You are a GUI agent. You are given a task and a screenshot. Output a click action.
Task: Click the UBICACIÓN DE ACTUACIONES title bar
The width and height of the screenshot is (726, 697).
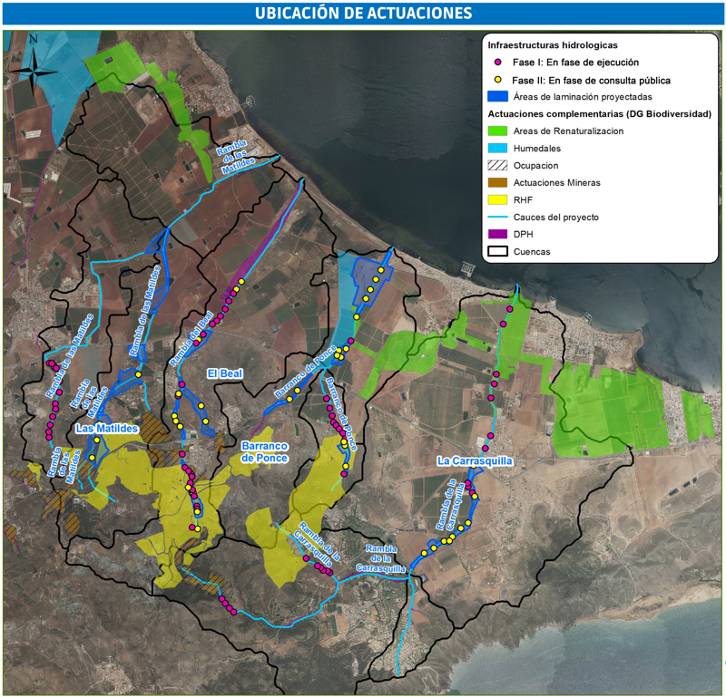(x=363, y=13)
